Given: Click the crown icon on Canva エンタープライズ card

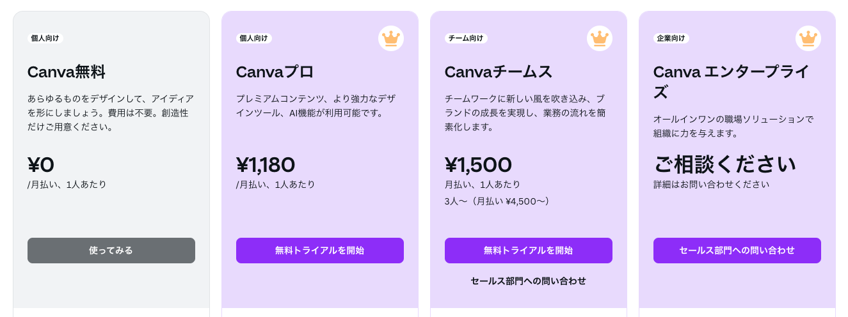Looking at the screenshot, I should click(x=808, y=38).
